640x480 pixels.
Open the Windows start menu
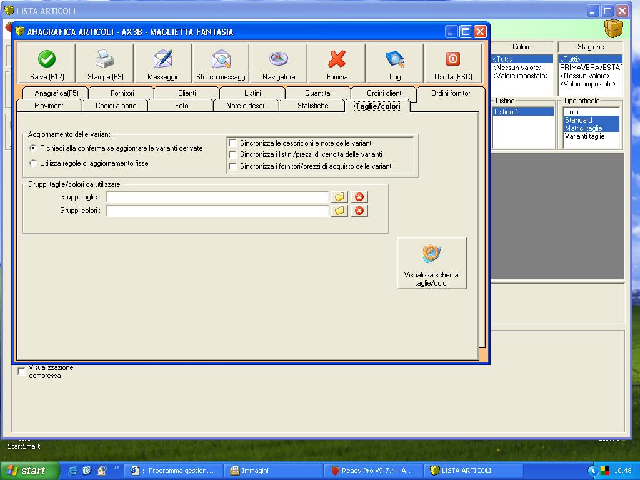(29, 471)
